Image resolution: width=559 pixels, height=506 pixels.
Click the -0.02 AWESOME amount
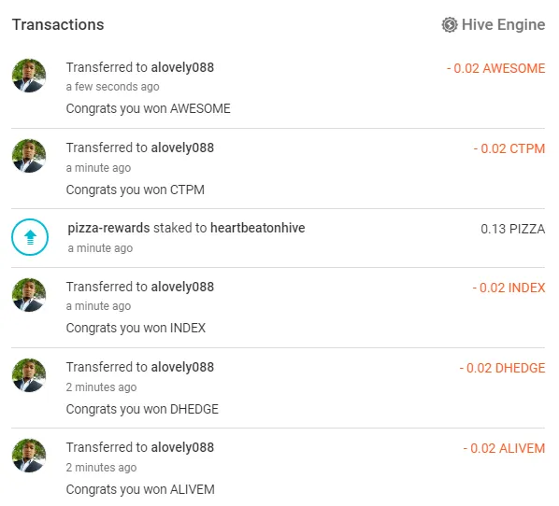click(495, 68)
